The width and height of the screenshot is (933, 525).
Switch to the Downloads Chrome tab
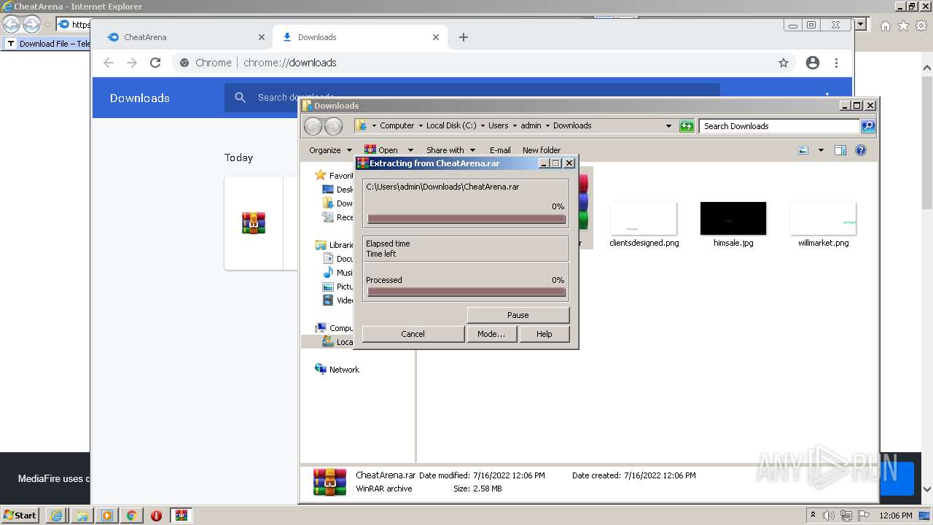click(360, 37)
